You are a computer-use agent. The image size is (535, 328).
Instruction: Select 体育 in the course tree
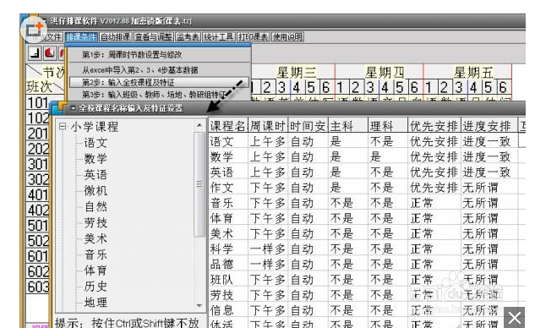pyautogui.click(x=96, y=271)
